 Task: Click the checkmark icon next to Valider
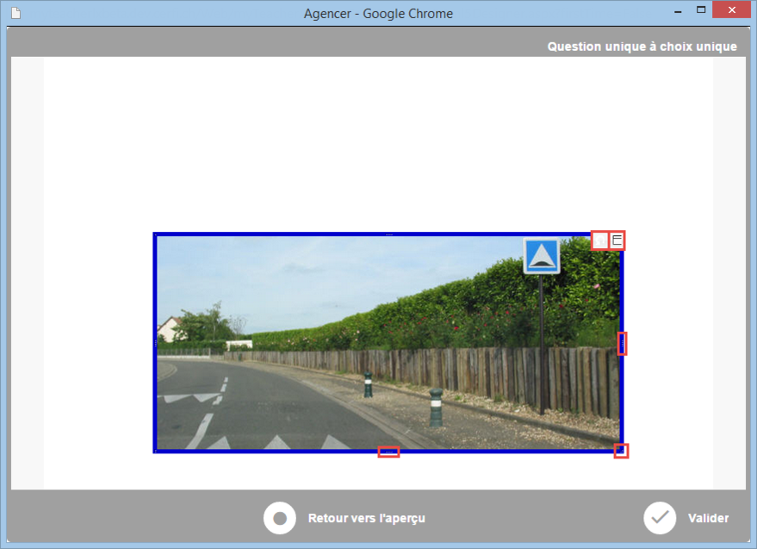[660, 518]
